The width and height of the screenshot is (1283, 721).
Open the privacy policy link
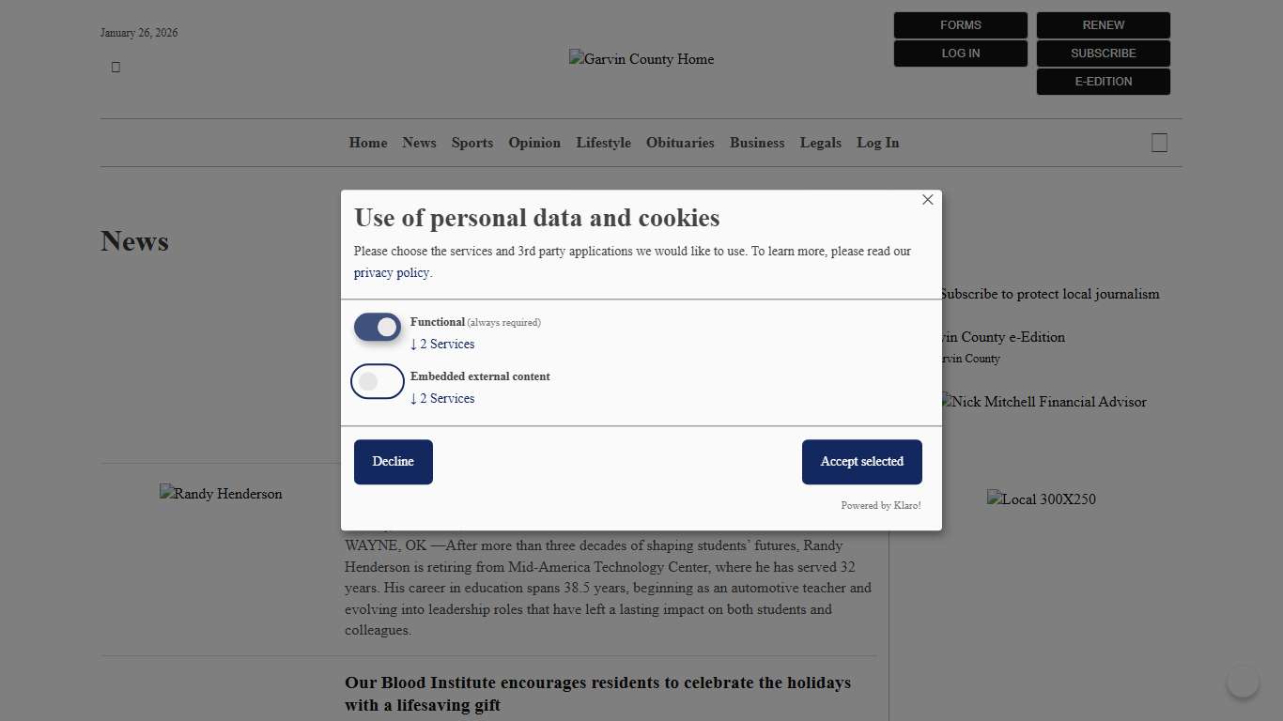click(x=392, y=273)
